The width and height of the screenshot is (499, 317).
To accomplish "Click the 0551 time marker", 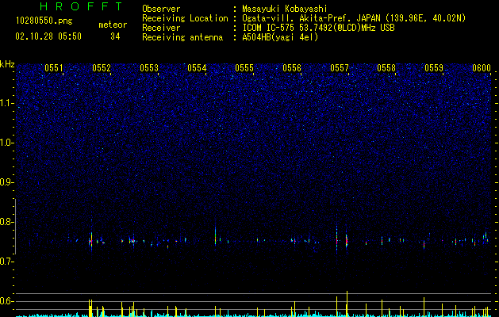I will tap(54, 67).
